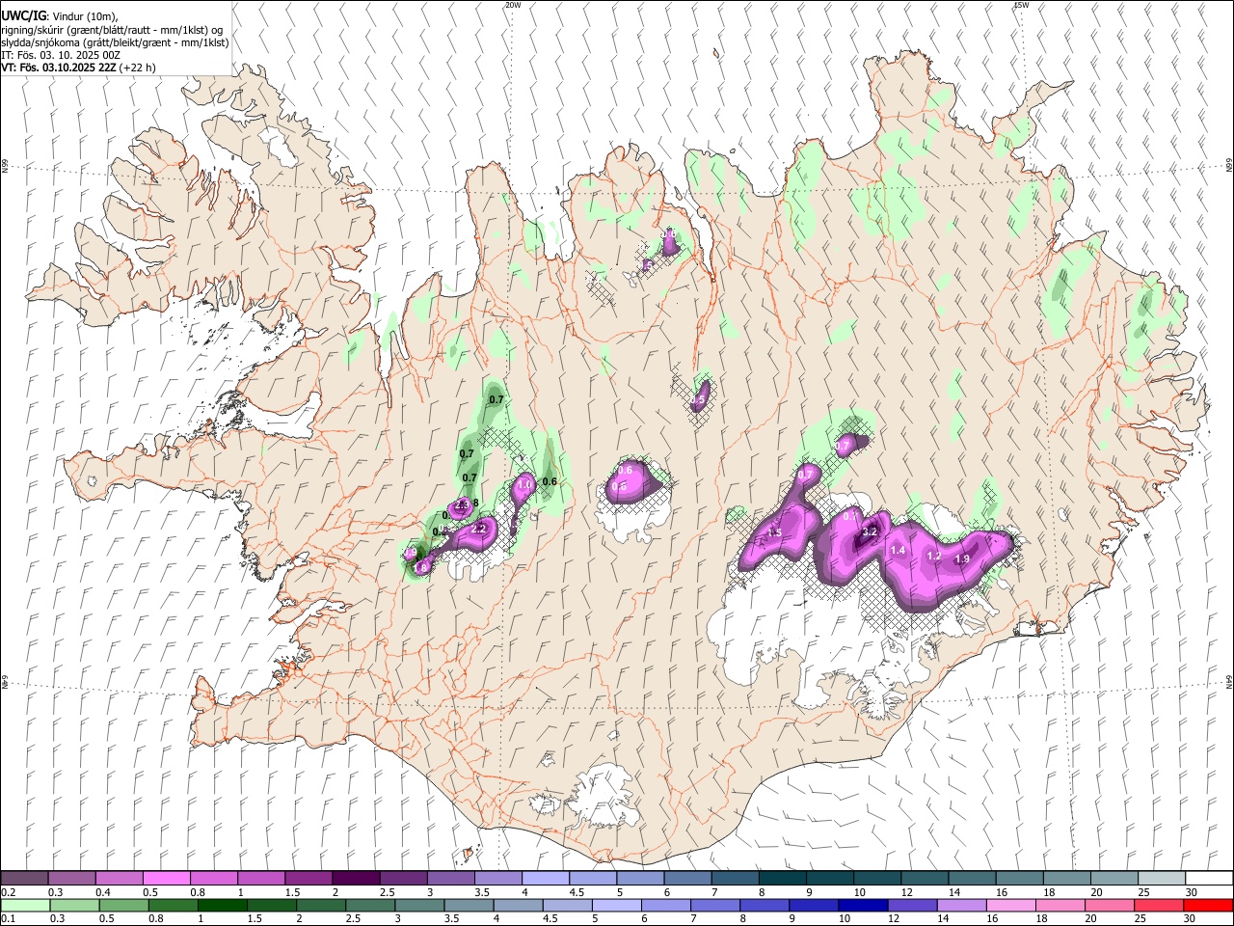Click the '15W' longitude label
Image resolution: width=1234 pixels, height=926 pixels.
tap(1021, 5)
